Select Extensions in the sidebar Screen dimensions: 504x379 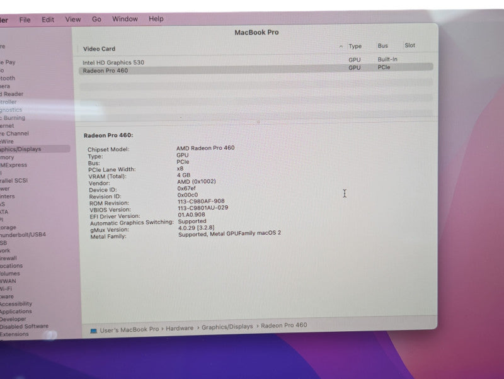pyautogui.click(x=14, y=334)
